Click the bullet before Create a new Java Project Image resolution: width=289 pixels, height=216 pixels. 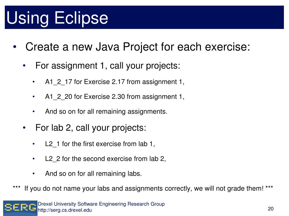15,47
